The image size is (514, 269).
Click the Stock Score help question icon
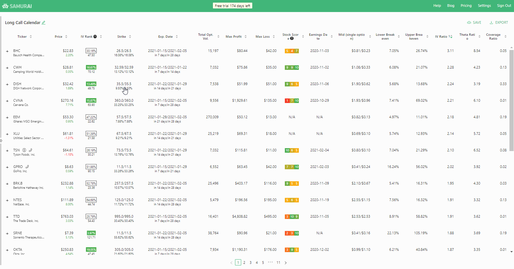coord(292,39)
